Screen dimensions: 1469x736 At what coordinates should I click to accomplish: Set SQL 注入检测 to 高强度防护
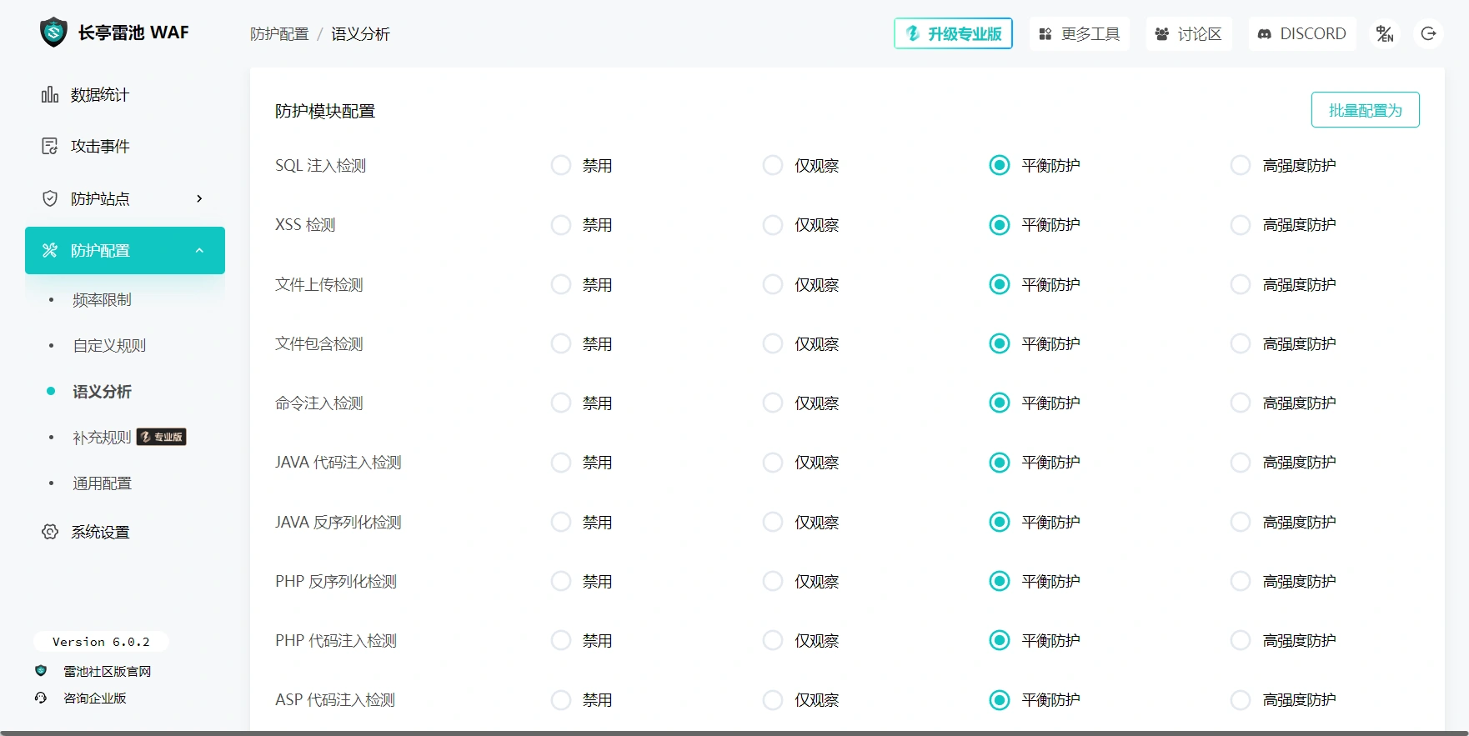(x=1241, y=166)
